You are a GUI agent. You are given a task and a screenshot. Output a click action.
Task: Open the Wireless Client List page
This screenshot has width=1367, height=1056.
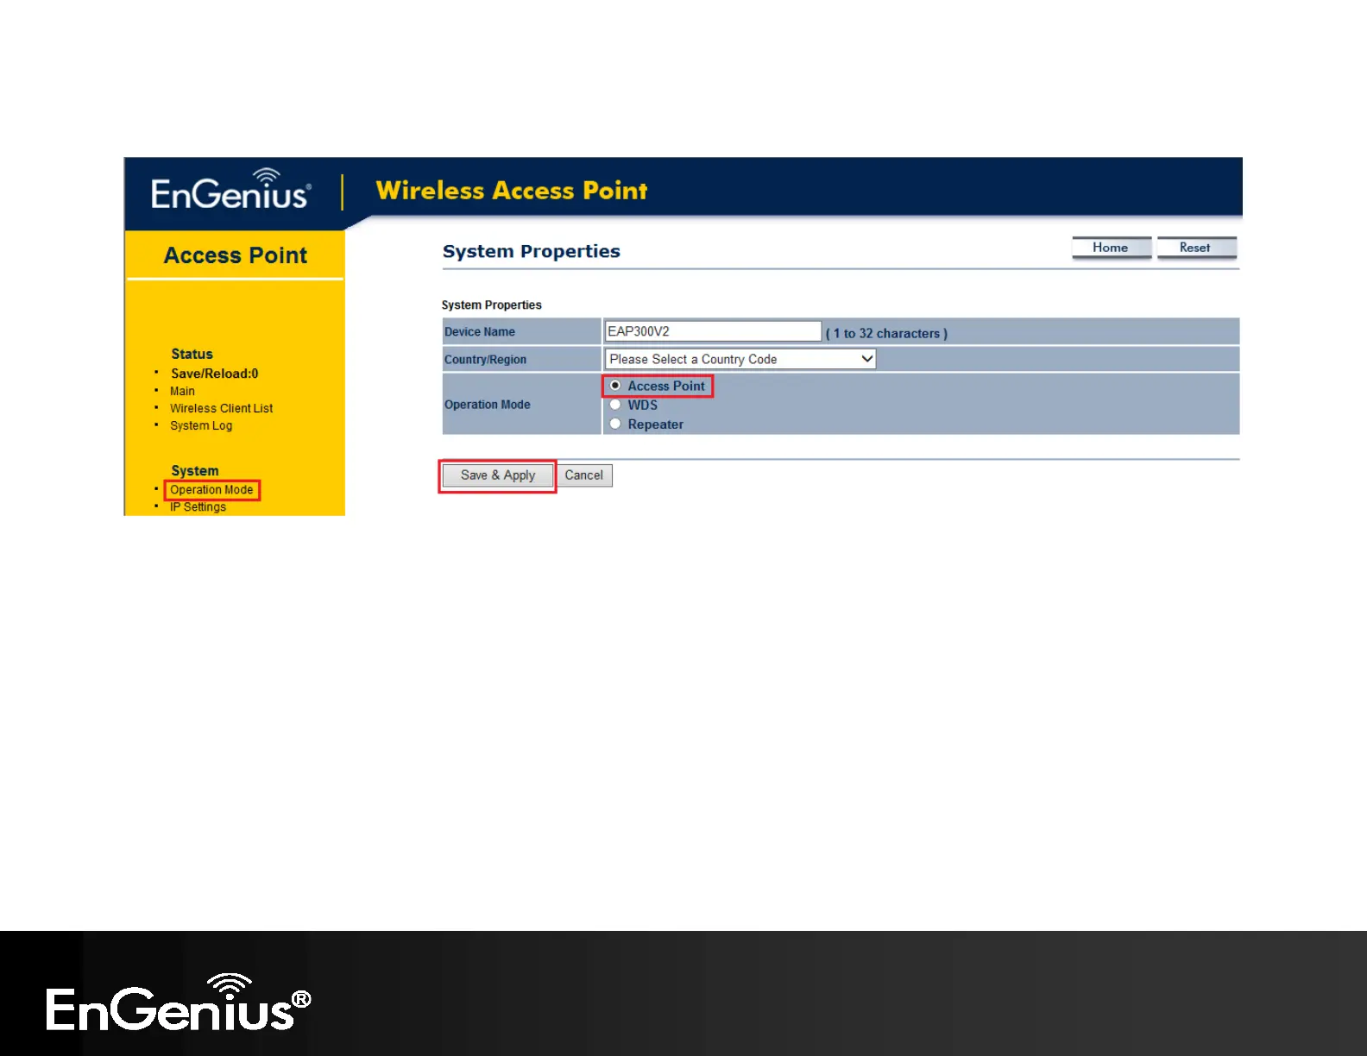pos(221,409)
